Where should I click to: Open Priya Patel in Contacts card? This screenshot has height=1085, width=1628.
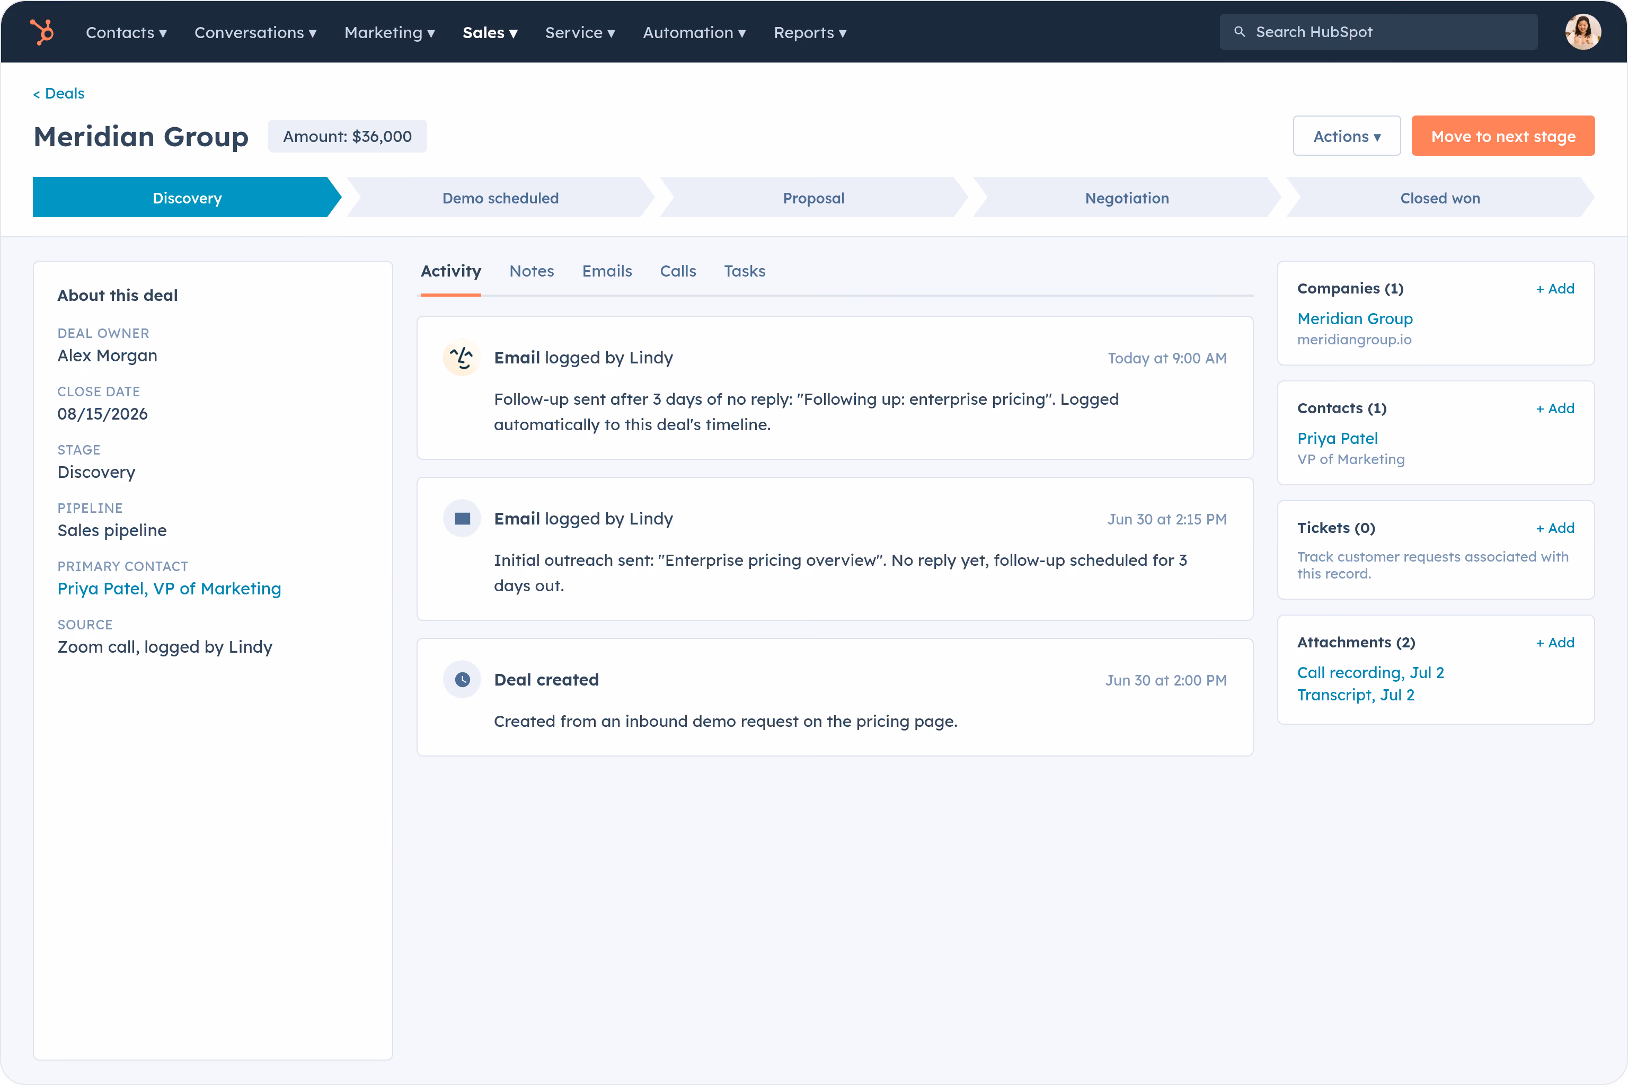1337,439
